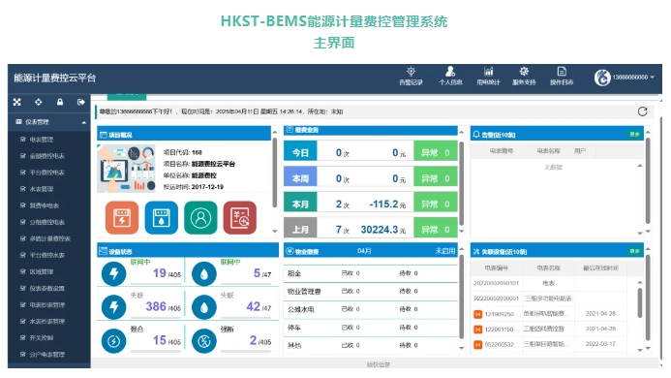This screenshot has width=671, height=378.
Task: Click the green 更多 button in alarm panel
Action: coord(634,135)
